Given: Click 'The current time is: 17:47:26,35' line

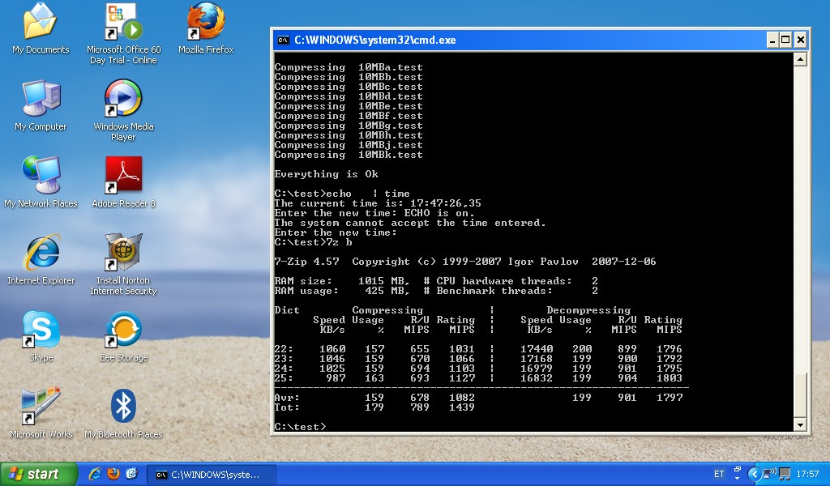Looking at the screenshot, I should tap(378, 203).
